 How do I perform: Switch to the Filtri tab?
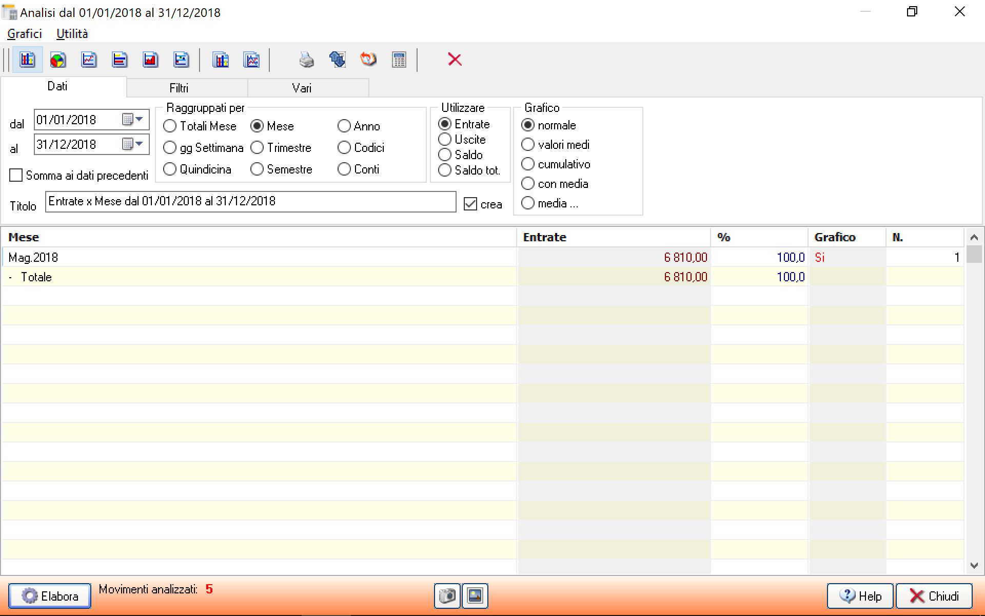coord(179,88)
